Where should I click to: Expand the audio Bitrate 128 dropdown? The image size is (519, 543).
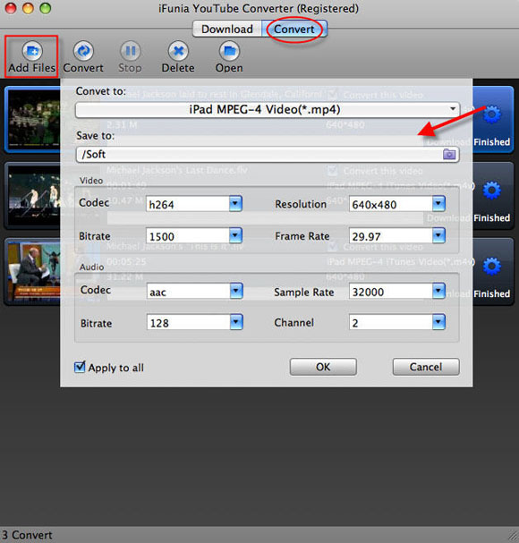coord(236,322)
